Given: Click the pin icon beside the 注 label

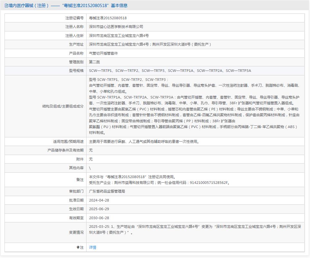Looking at the screenshot, I should 78,247.
